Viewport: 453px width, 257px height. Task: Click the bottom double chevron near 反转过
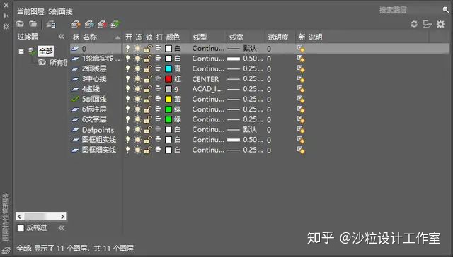click(x=61, y=228)
